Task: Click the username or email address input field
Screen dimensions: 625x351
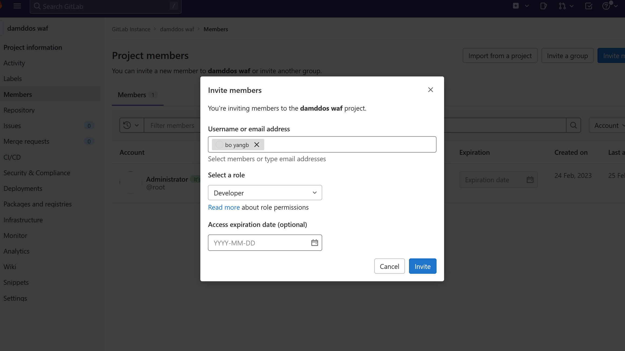Action: 322,145
